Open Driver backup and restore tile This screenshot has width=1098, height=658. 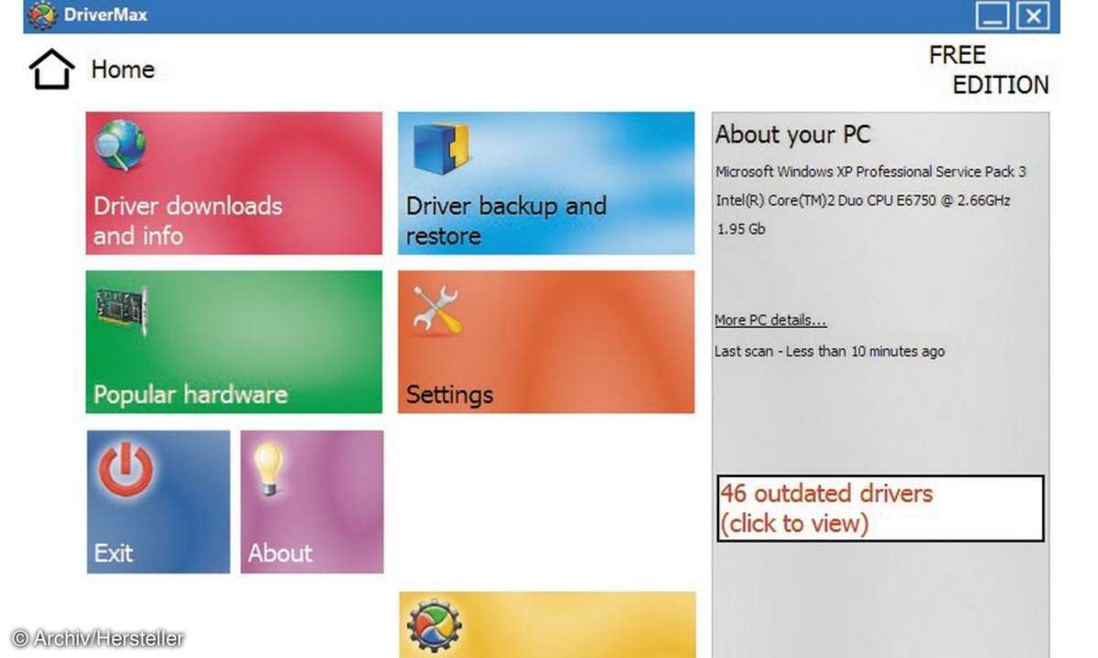[x=546, y=183]
